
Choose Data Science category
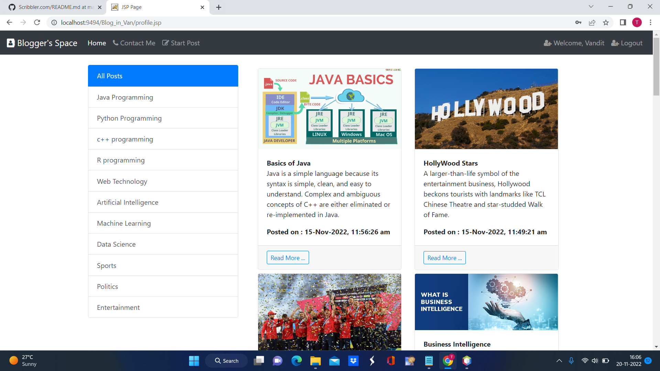(163, 244)
